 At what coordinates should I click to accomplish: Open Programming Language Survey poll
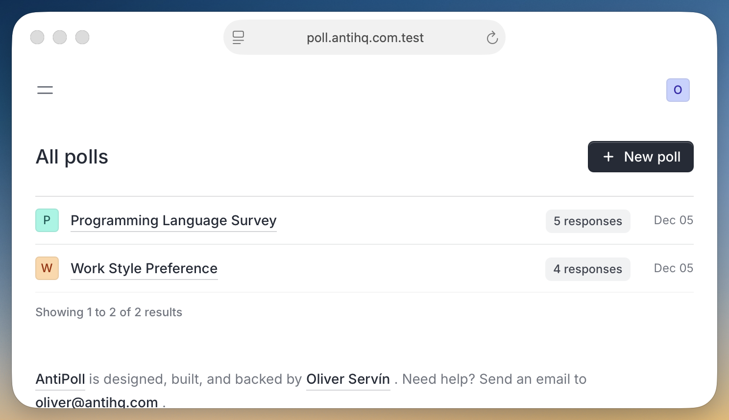(x=173, y=221)
